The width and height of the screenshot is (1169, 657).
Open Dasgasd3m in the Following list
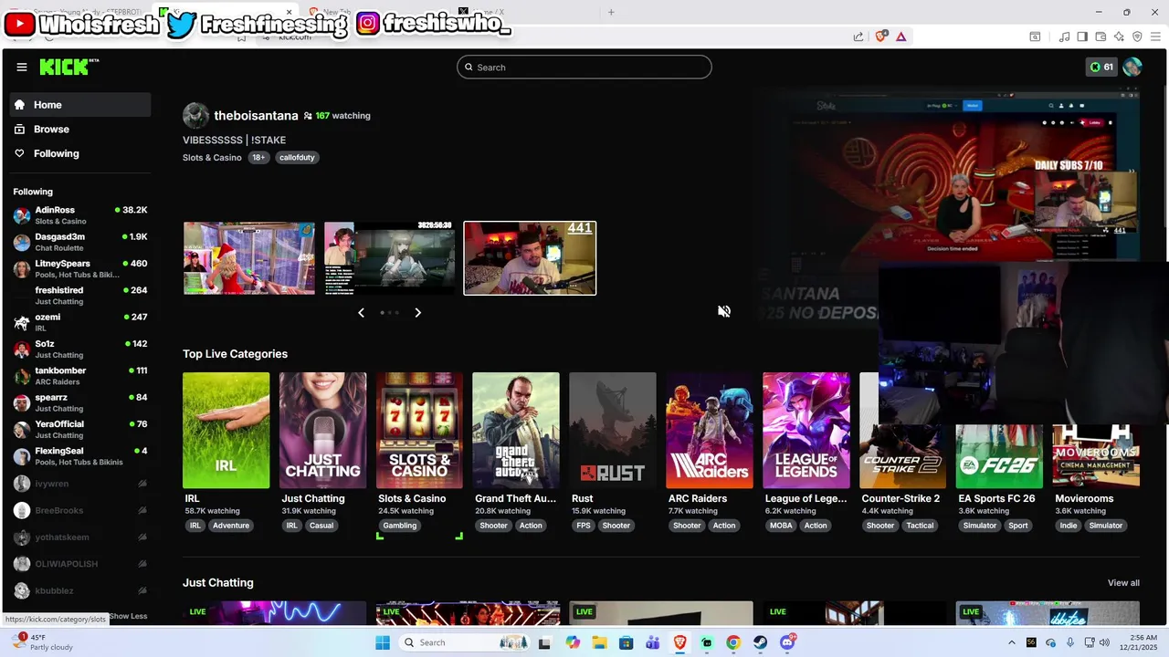pyautogui.click(x=80, y=242)
